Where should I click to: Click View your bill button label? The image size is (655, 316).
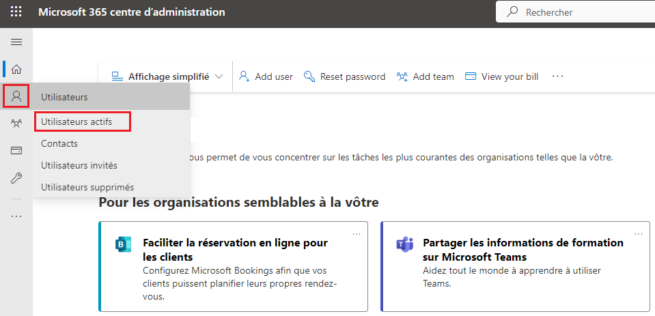pyautogui.click(x=510, y=77)
